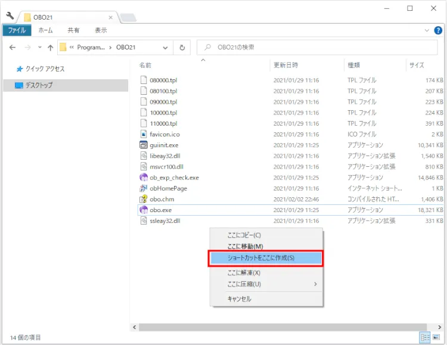Click the breadcrumb separator arrow after Program
The image size is (447, 345).
tap(110, 48)
